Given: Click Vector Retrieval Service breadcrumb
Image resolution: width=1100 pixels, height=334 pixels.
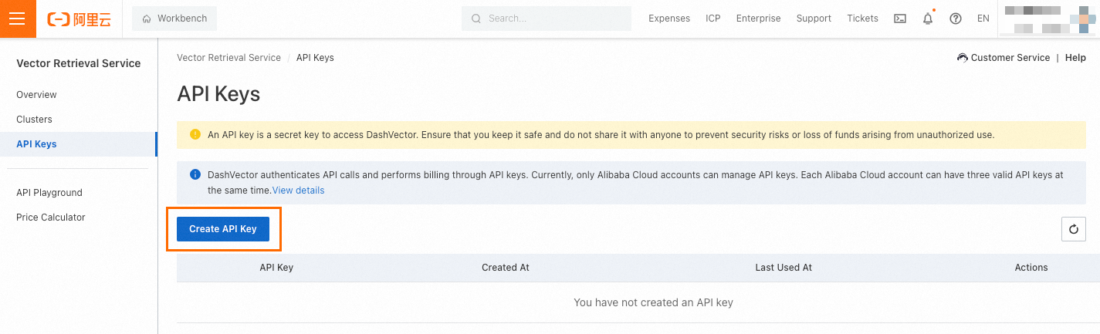Looking at the screenshot, I should [x=228, y=58].
